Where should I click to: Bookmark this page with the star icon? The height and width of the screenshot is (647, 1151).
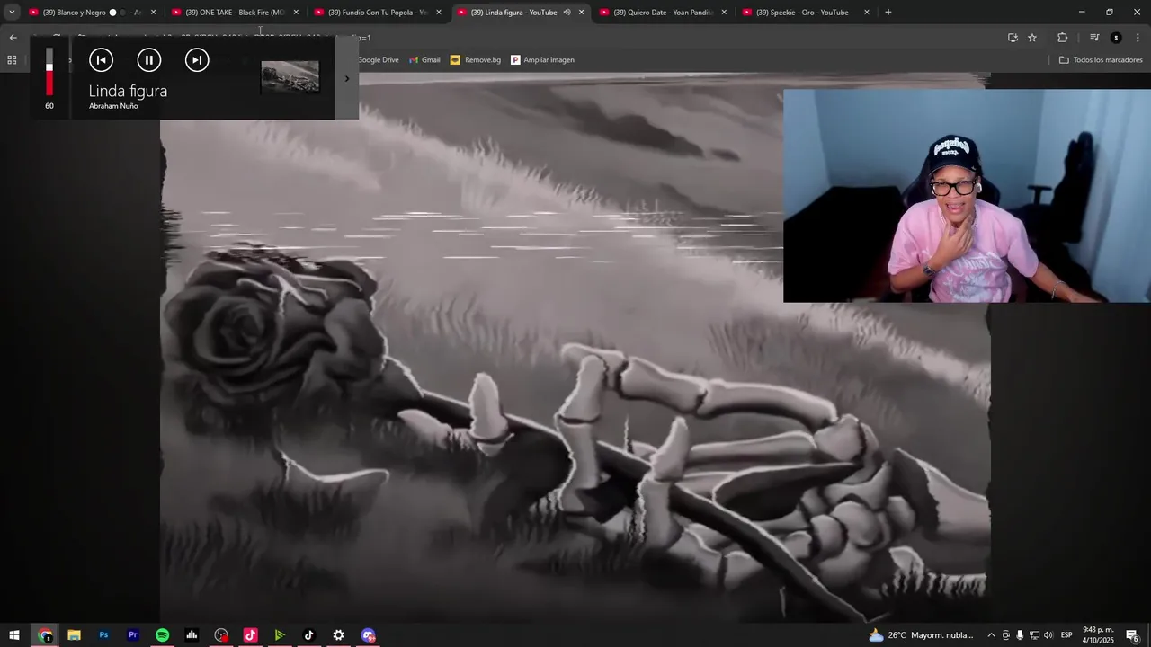tap(1032, 38)
